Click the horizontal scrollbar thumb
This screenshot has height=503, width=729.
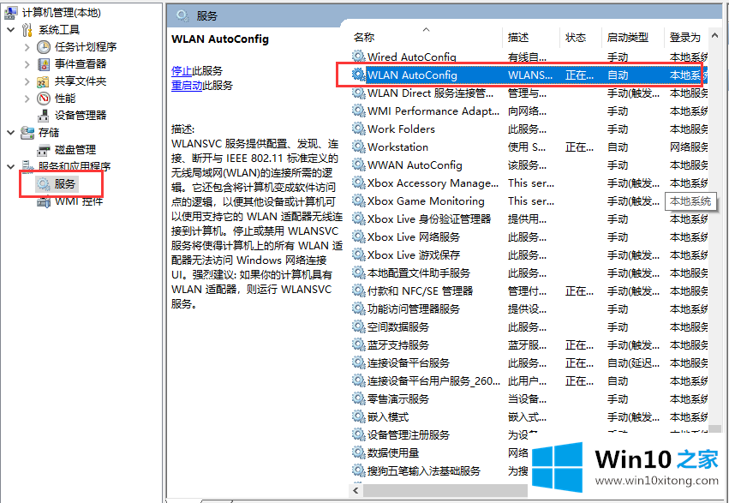point(445,490)
